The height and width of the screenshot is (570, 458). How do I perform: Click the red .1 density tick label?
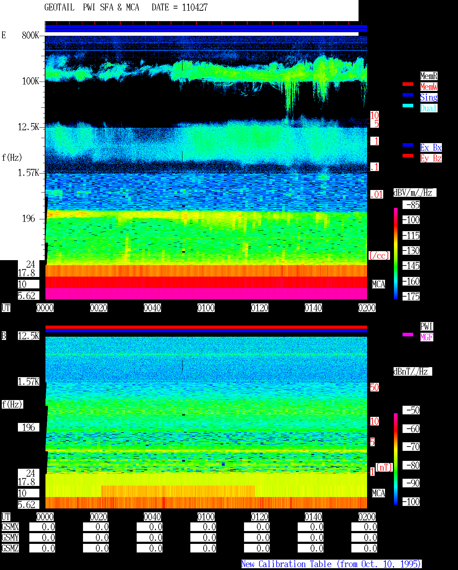375,167
